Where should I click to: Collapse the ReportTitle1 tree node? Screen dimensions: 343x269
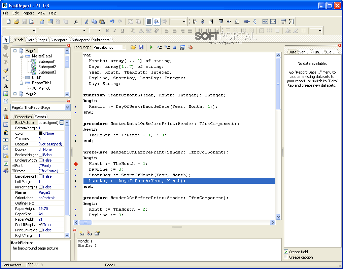22,83
